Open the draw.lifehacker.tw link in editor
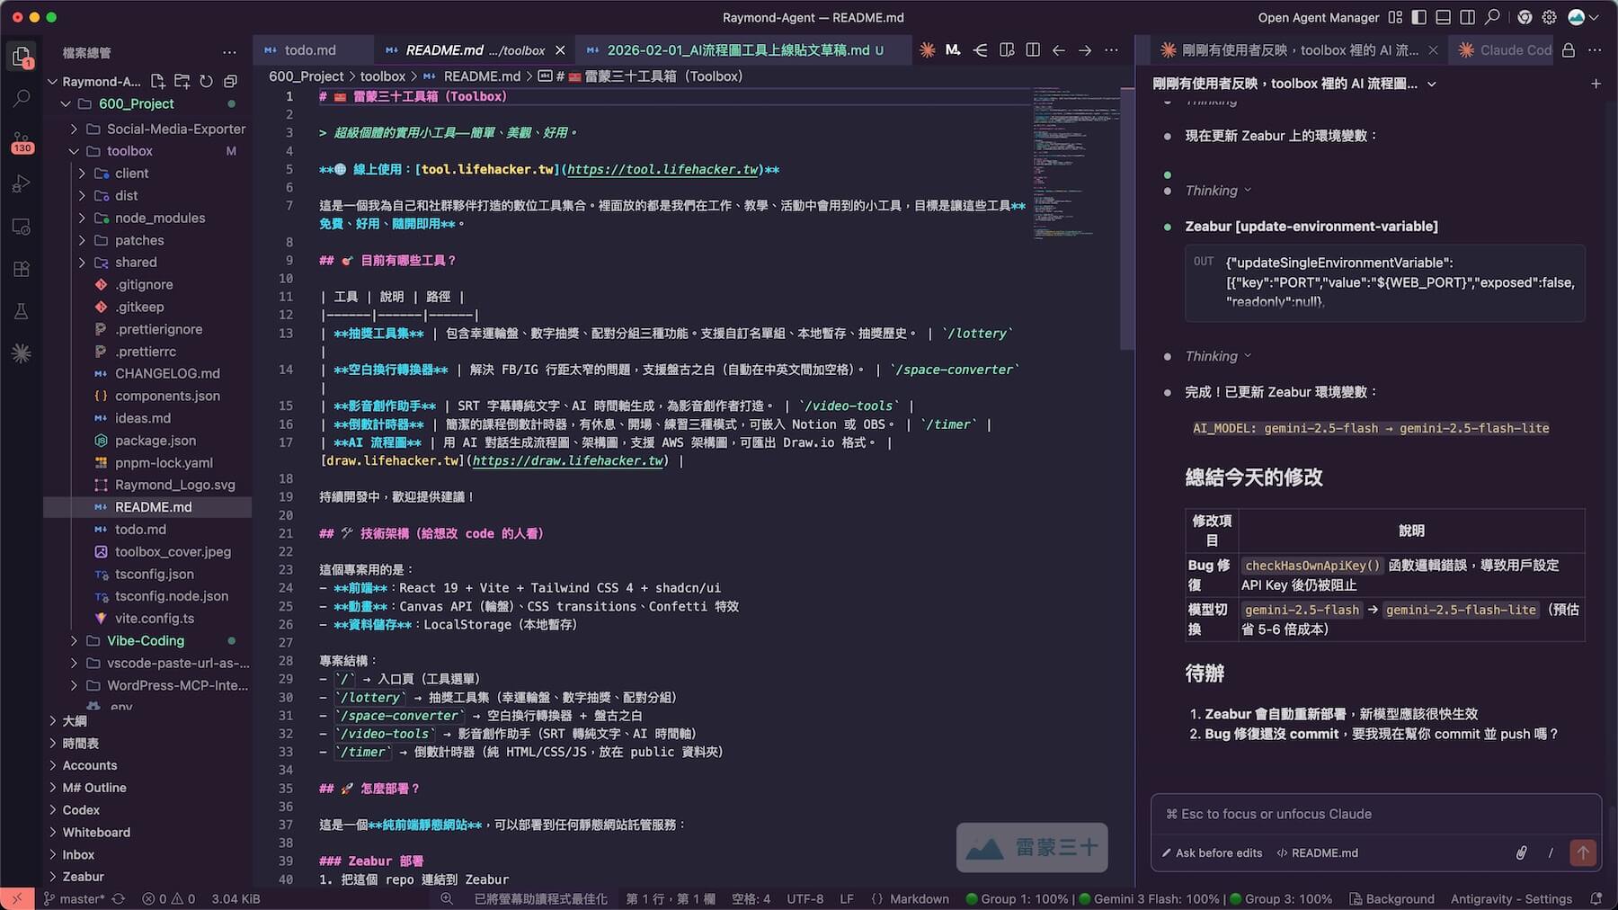 [567, 460]
